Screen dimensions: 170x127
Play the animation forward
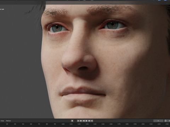click(x=86, y=121)
